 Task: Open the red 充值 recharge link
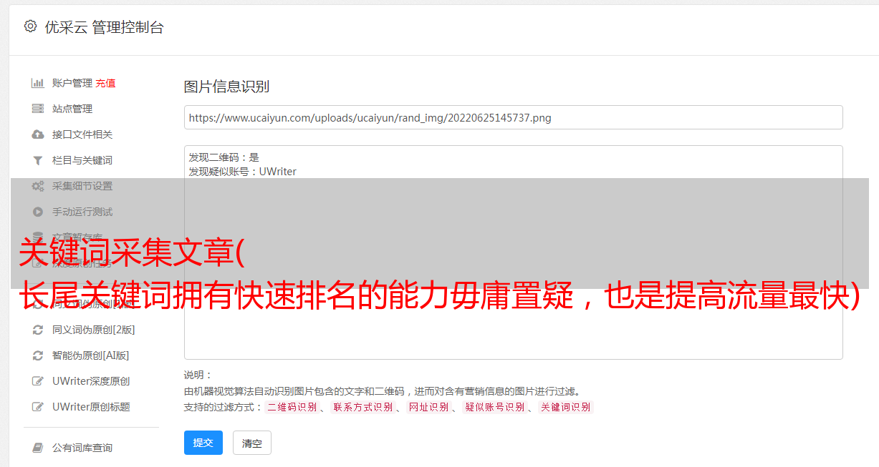(x=105, y=83)
